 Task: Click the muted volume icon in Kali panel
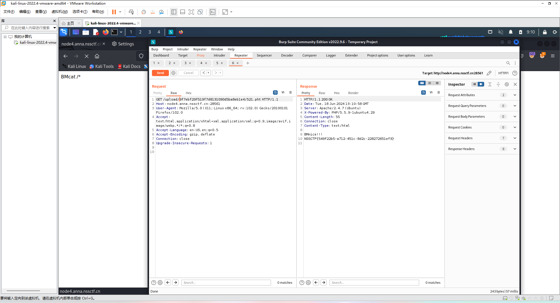point(501,32)
